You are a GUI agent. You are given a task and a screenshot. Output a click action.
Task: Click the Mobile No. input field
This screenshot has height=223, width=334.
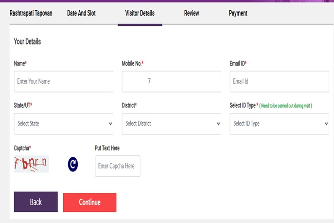(172, 81)
